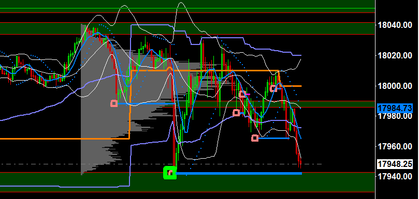Select the thick blue horizontal line above 17940
This screenshot has width=419, height=199.
tap(239, 174)
